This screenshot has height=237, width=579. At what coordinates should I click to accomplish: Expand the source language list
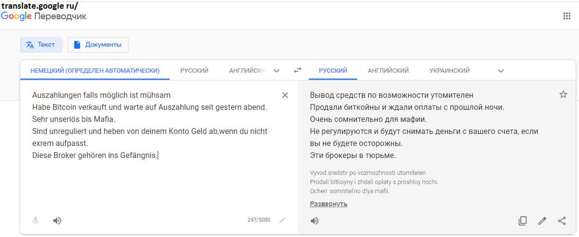click(x=277, y=71)
